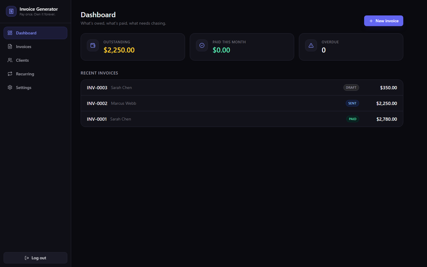Click the Recurring loop arrows icon
The image size is (427, 267).
[10, 74]
